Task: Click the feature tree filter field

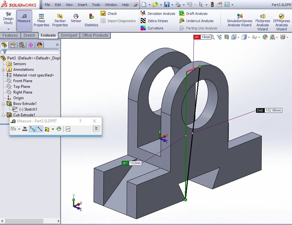Action: [x=30, y=52]
